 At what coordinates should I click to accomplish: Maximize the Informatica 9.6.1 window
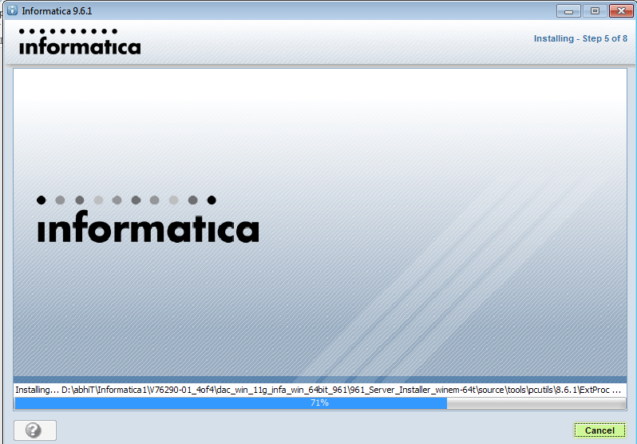click(595, 11)
